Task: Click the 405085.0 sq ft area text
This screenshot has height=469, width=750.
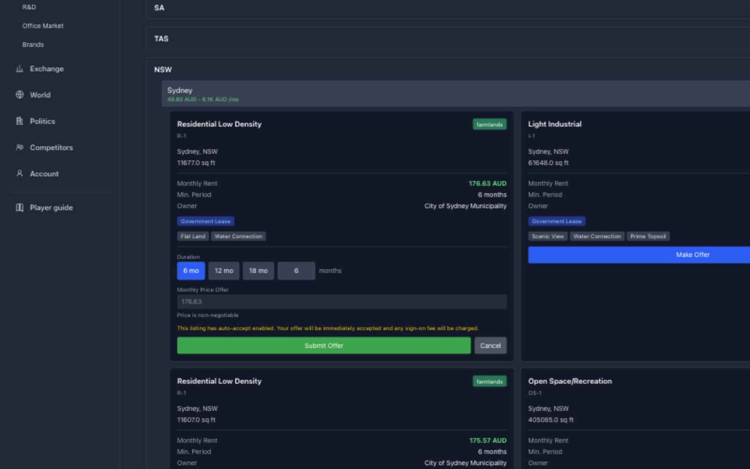Action: click(551, 420)
